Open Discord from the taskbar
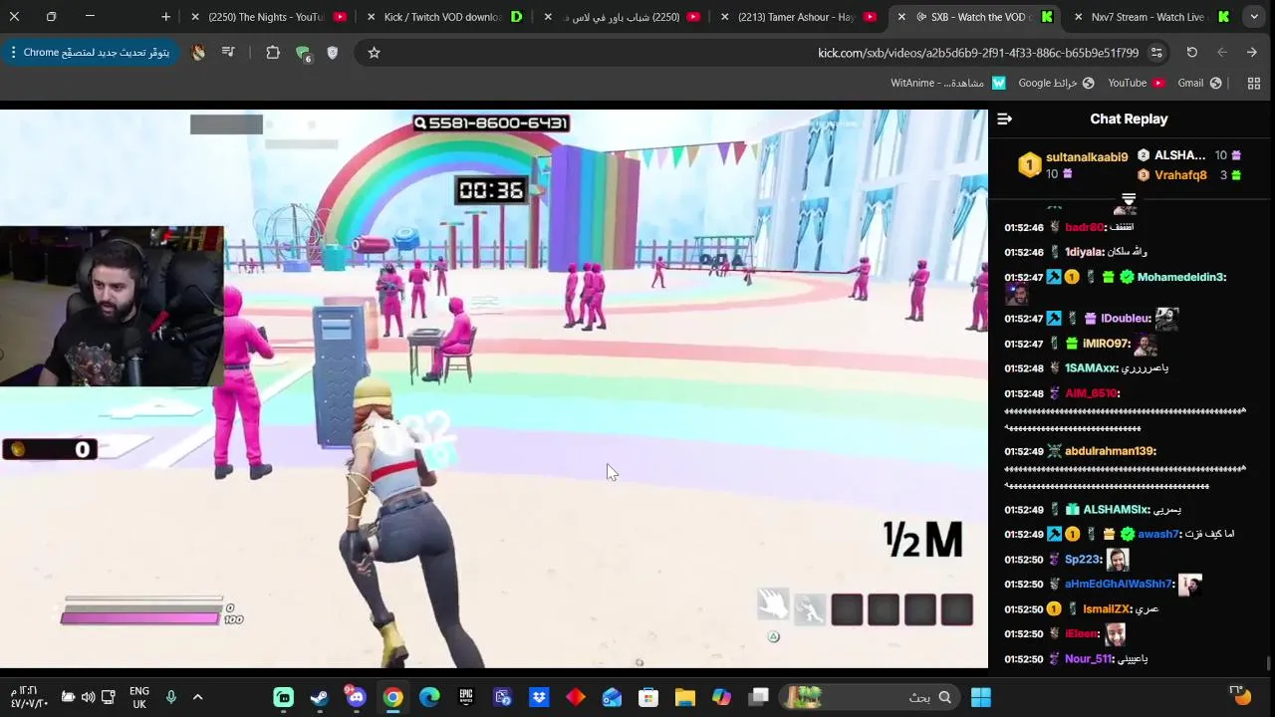Screen dimensions: 1275x717 [x=356, y=697]
